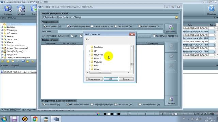Toggle База данных (1) in Резервирование section

click(45, 26)
